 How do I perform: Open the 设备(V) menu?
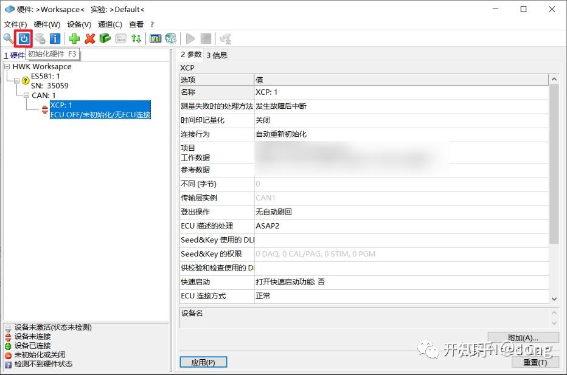tap(78, 24)
